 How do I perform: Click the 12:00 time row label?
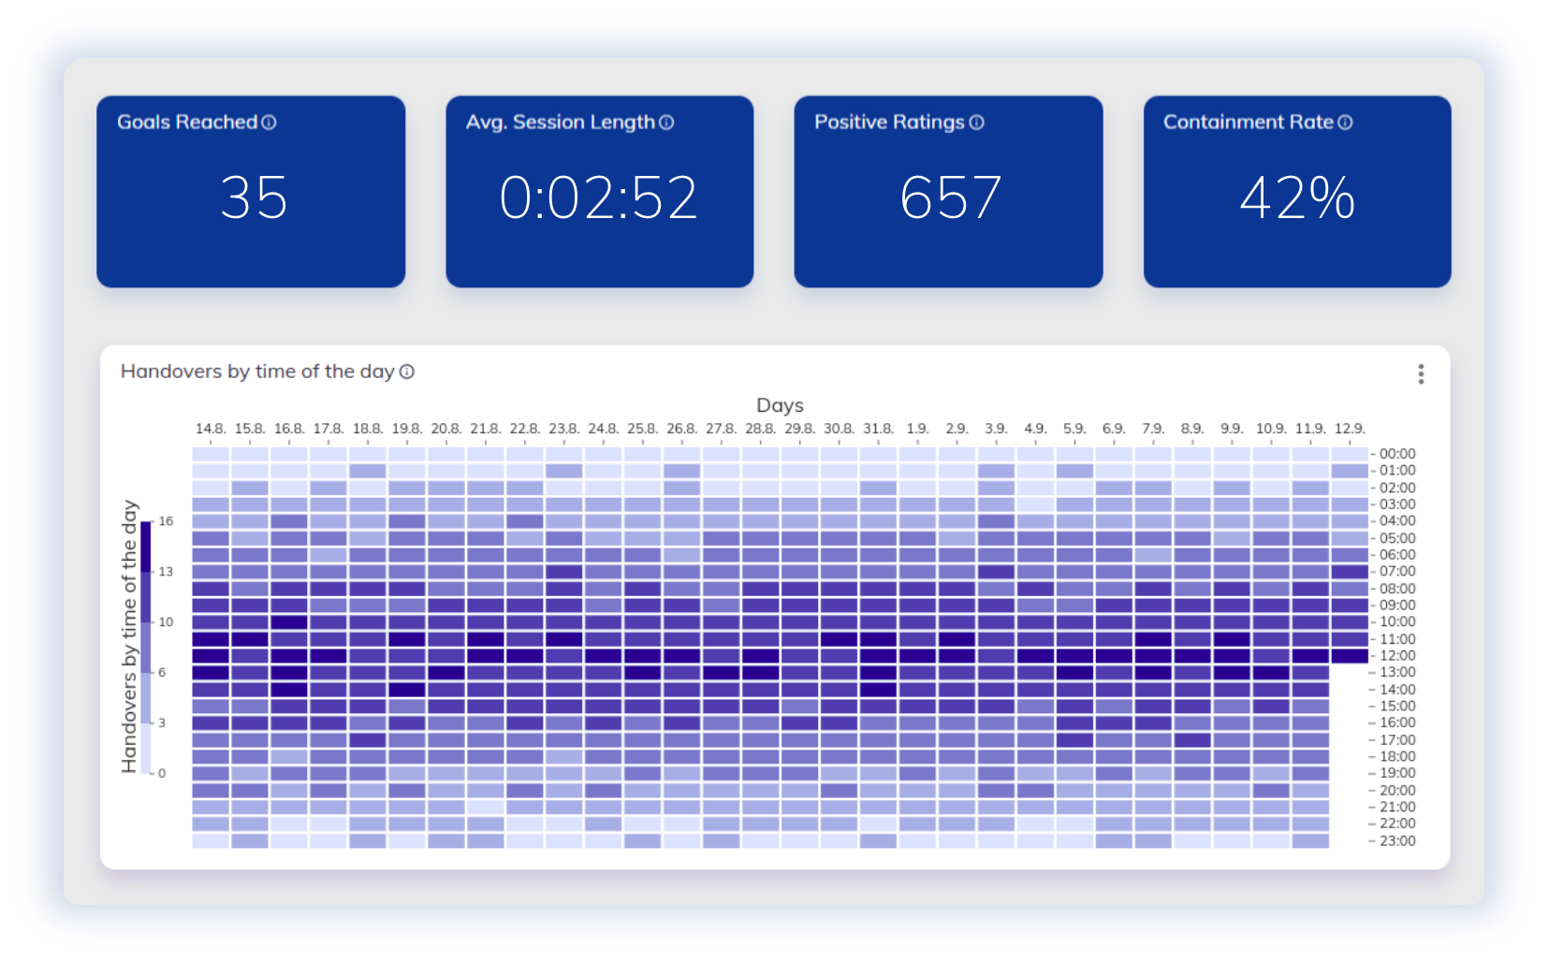point(1395,655)
